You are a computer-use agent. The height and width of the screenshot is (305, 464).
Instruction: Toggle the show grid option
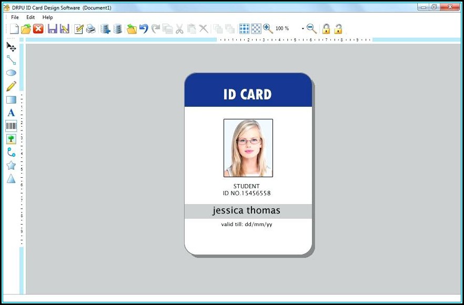244,28
